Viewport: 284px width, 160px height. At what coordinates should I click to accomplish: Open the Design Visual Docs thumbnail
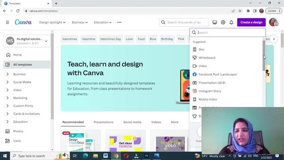[81, 141]
